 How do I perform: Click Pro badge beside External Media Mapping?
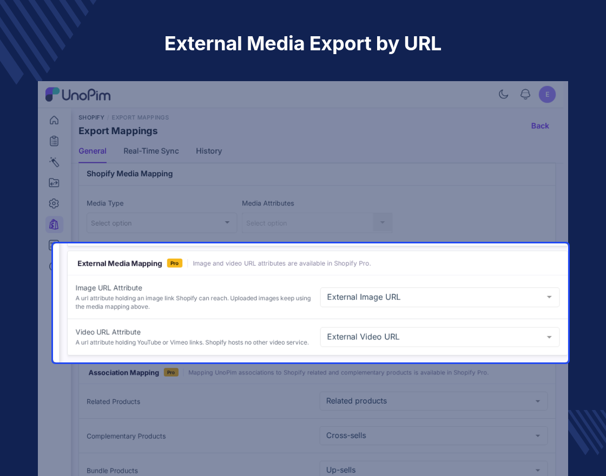click(x=174, y=263)
